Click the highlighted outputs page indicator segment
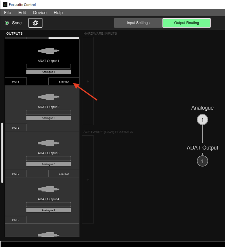Viewport: 225px width, 247px height. (64, 38)
